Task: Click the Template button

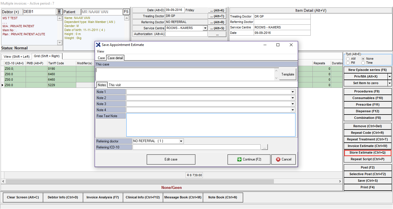Action: pyautogui.click(x=288, y=74)
